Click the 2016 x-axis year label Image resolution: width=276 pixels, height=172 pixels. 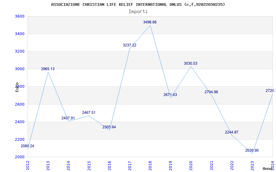109,165
